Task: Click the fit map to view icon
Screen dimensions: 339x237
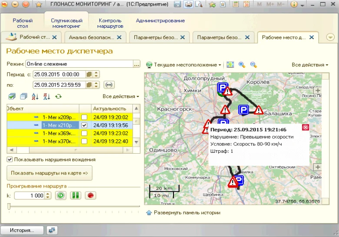Action: click(x=230, y=65)
